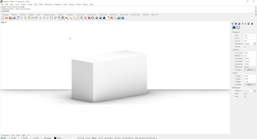This screenshot has height=139, width=257.
Task: Toggle Planar mode in status bar
Action: (94, 138)
